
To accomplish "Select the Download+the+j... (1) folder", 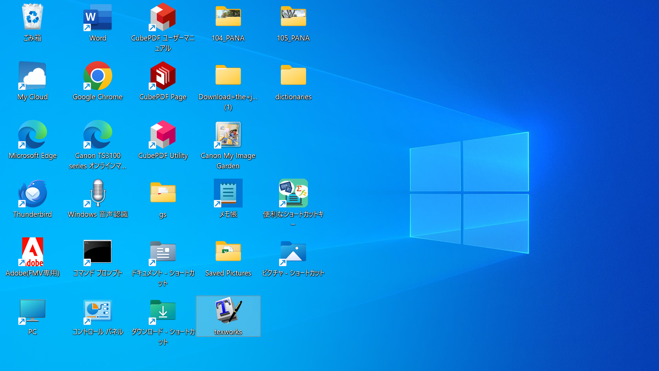I will (228, 75).
